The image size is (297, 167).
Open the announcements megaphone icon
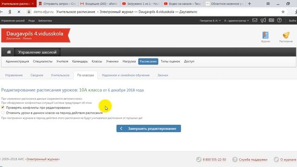pyautogui.click(x=263, y=20)
